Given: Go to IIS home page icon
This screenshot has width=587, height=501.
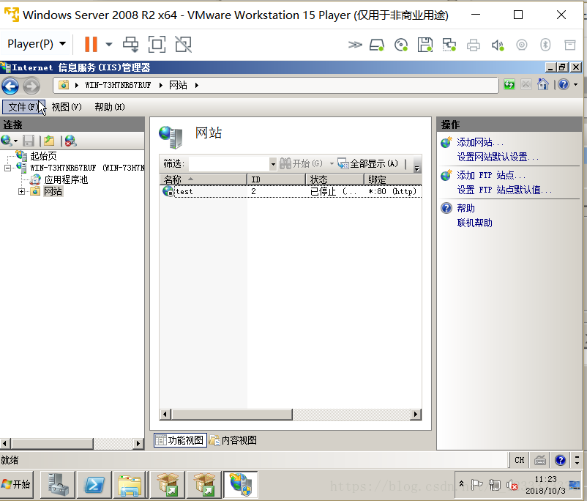Looking at the screenshot, I should point(543,84).
